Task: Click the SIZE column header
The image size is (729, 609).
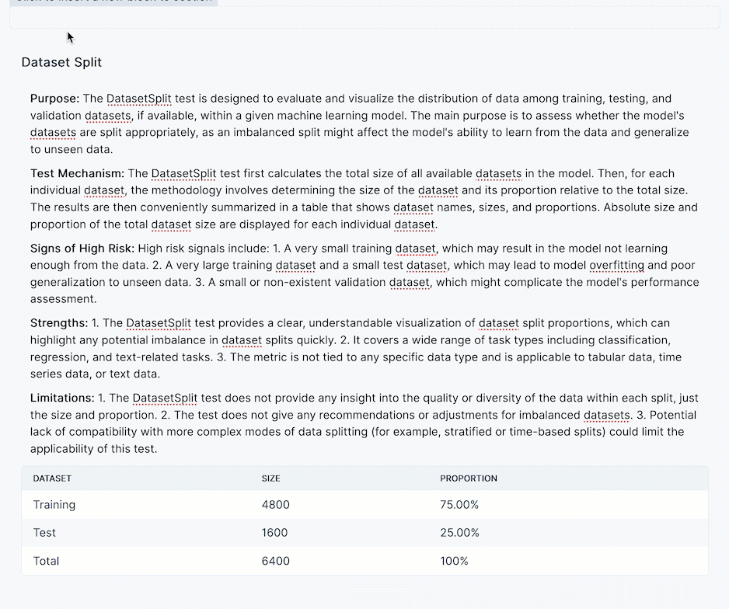Action: click(x=270, y=478)
